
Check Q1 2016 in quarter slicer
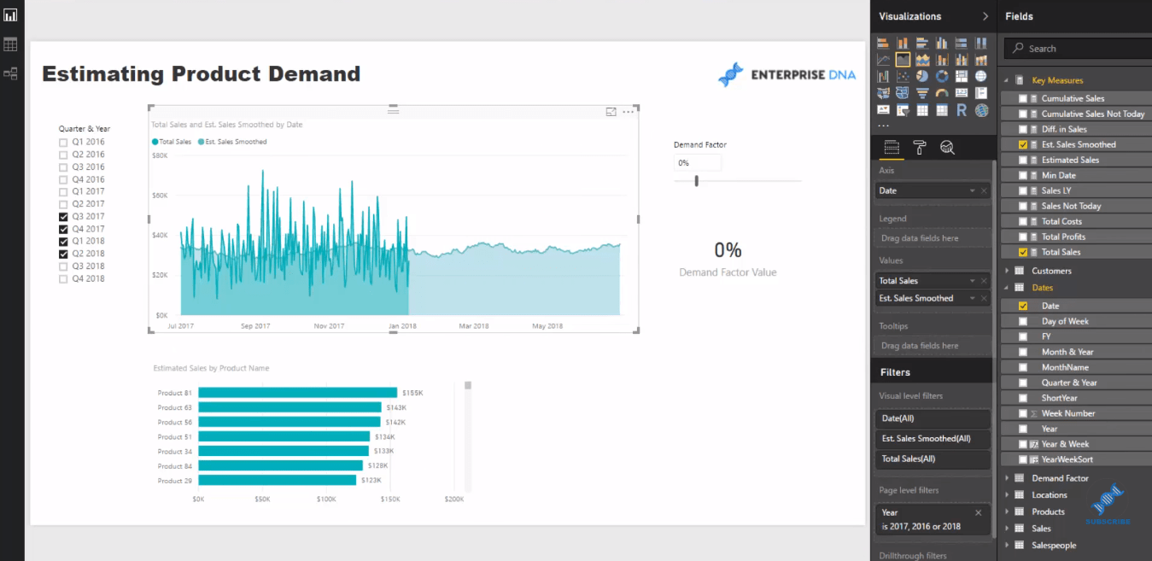[63, 143]
